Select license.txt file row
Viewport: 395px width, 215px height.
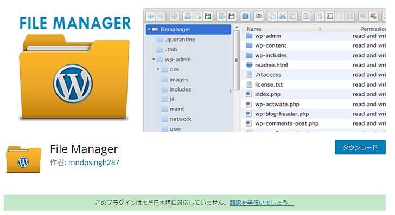point(314,84)
